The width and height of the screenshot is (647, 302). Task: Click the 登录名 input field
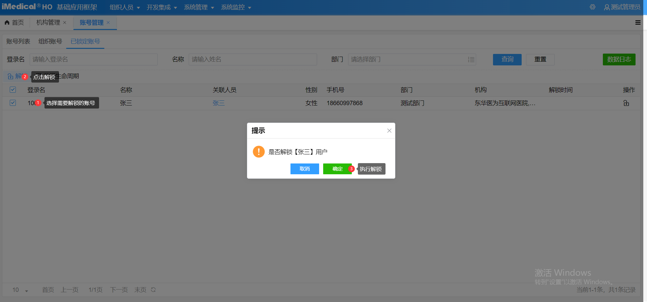(93, 60)
